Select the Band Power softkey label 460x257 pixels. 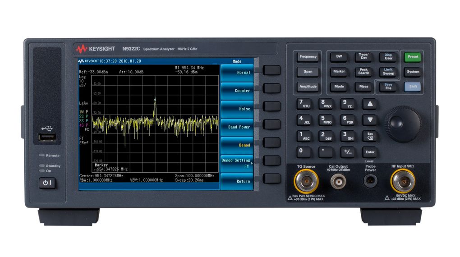click(237, 127)
